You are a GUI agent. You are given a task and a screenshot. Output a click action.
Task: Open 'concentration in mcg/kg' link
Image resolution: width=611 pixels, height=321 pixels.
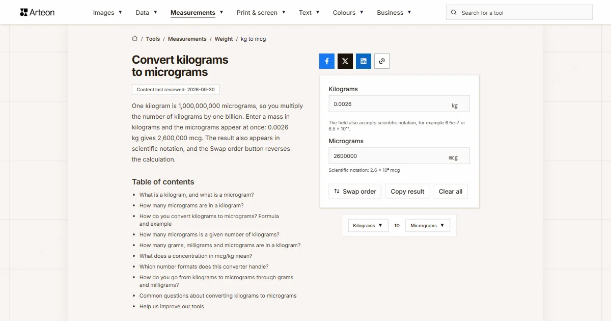tap(196, 256)
